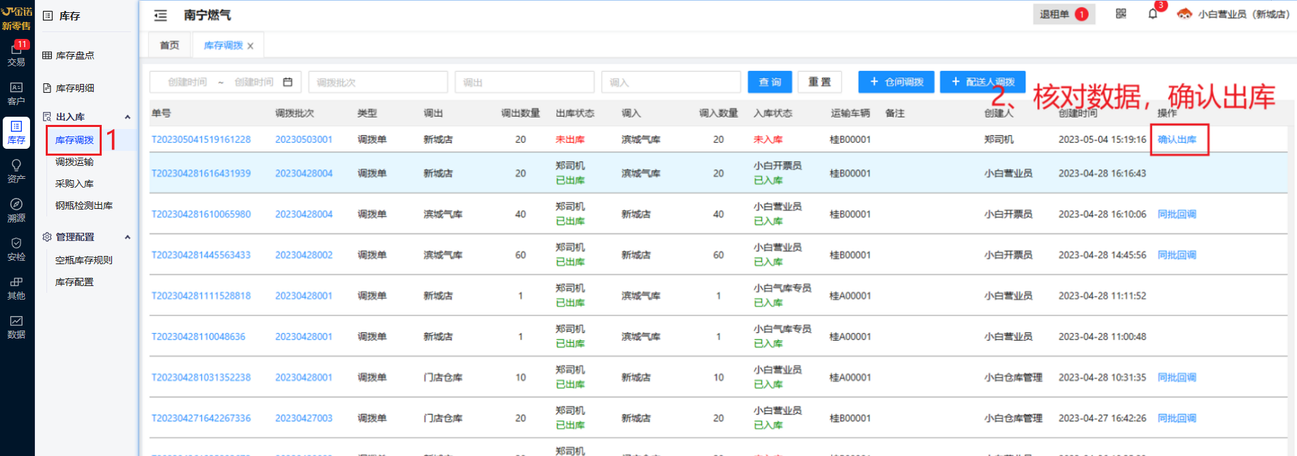Click the 南宁燃气 company title
The width and height of the screenshot is (1297, 456).
tap(208, 15)
